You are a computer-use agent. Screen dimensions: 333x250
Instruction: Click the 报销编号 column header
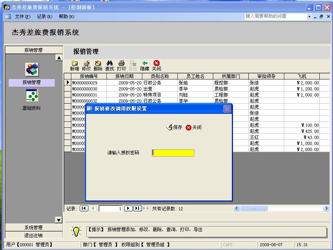point(89,76)
